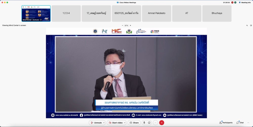The image size is (253, 127).
Task: Open Meeting Info
Action: point(244,3)
